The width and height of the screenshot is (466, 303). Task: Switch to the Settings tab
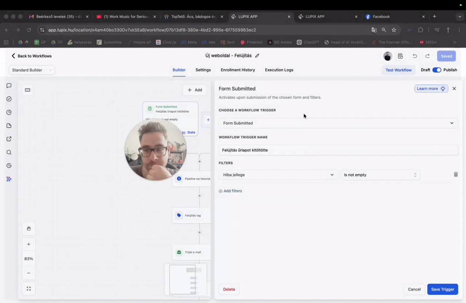(203, 70)
